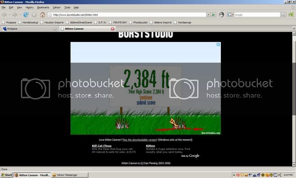The width and height of the screenshot is (296, 178).
Task: Click submit score on the sign
Action: [x=146, y=103]
